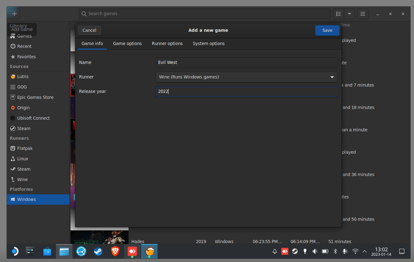The width and height of the screenshot is (414, 262).
Task: Open the System options tab
Action: pos(208,43)
